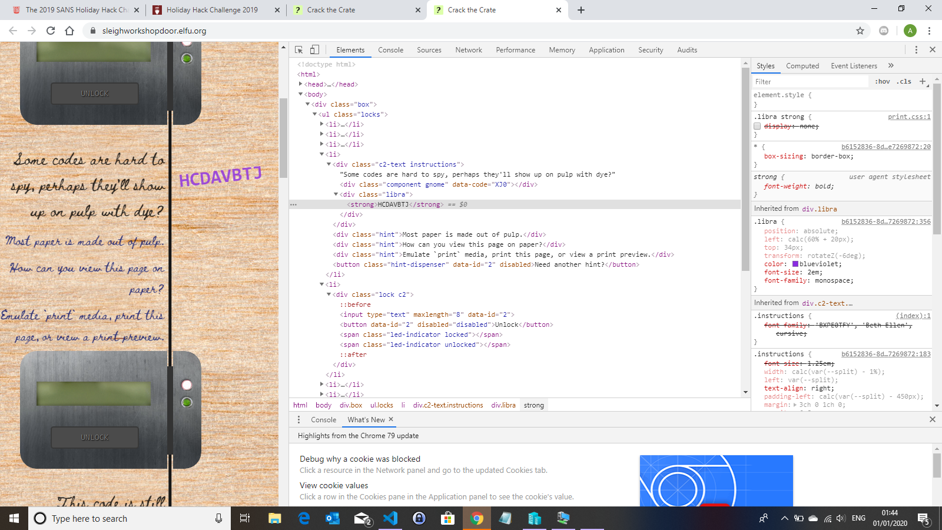Add new style rule plus icon

point(923,81)
